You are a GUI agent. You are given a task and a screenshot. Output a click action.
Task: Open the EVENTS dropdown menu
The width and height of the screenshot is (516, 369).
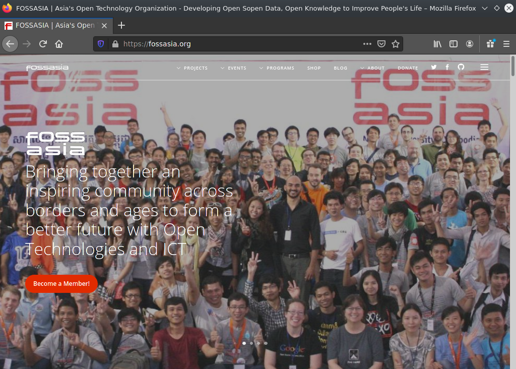click(x=236, y=68)
